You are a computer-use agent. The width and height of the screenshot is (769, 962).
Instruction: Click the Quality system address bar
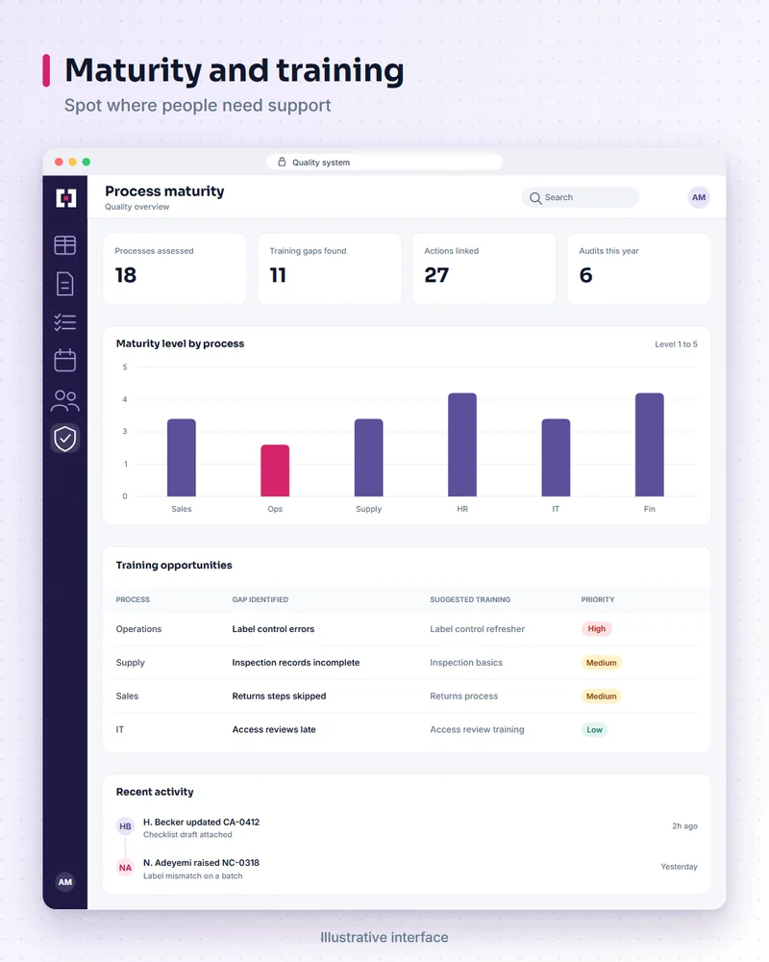point(384,162)
